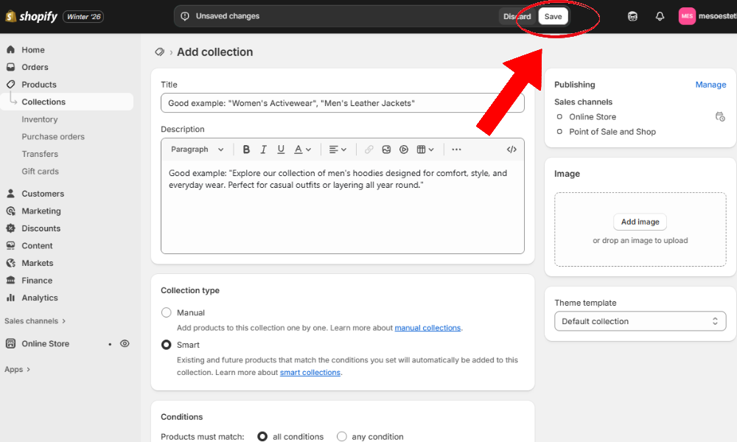
Task: Go to Orders in sidebar
Action: [35, 67]
